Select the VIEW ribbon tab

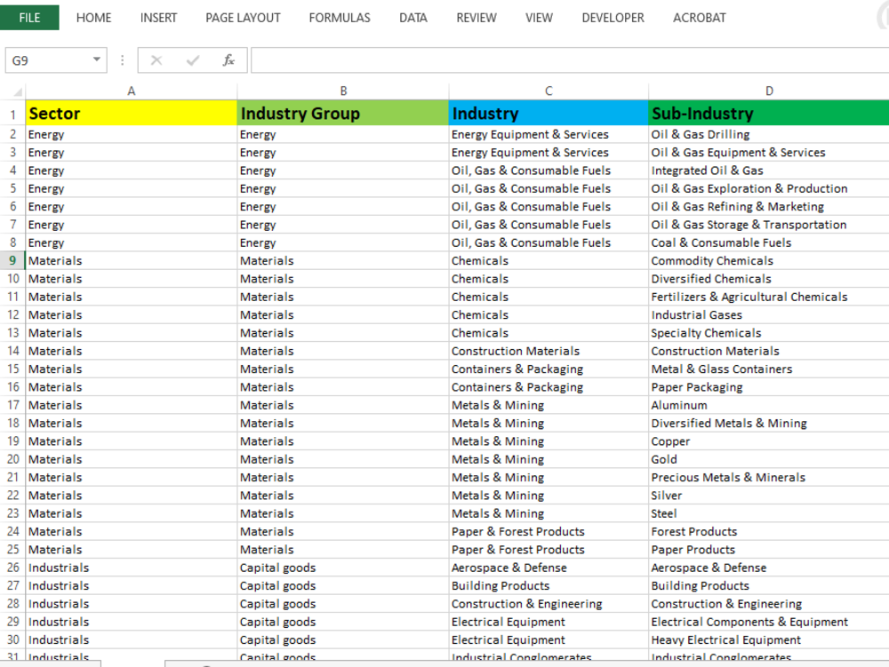[x=539, y=18]
